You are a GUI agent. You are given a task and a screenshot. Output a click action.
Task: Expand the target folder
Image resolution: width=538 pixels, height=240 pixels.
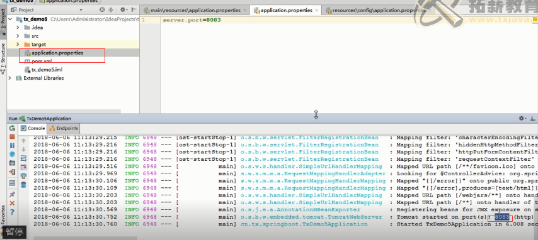tap(18, 44)
